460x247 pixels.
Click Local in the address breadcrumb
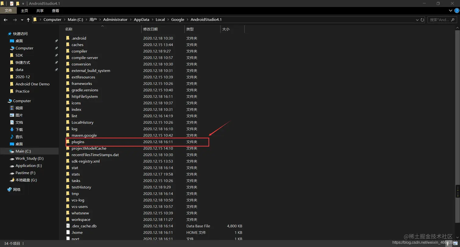(x=160, y=19)
